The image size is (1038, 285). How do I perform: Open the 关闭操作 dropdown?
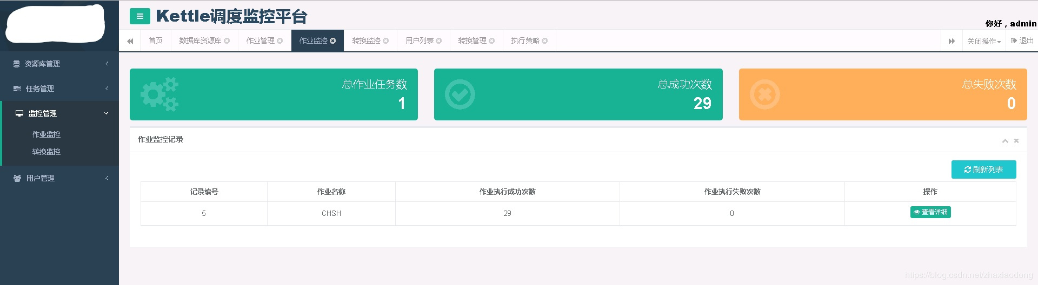click(984, 41)
